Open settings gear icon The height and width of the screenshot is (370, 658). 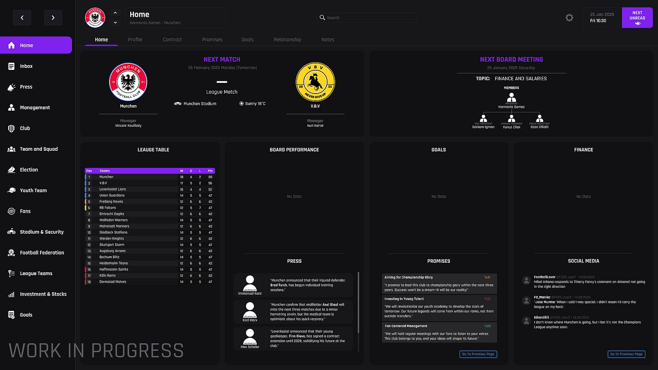pyautogui.click(x=569, y=18)
